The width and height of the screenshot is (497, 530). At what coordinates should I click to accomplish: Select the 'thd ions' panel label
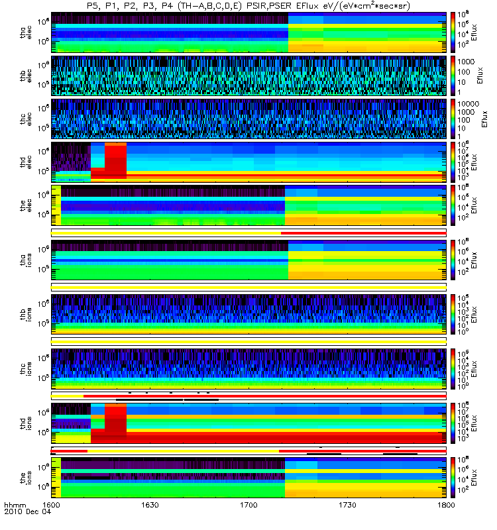[x=25, y=423]
